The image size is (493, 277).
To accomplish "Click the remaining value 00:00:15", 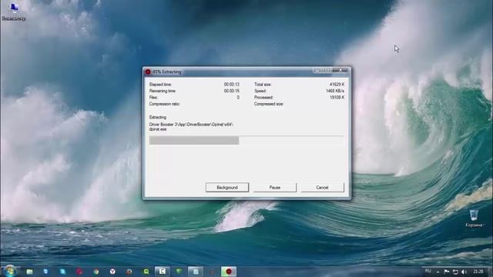I will click(232, 91).
